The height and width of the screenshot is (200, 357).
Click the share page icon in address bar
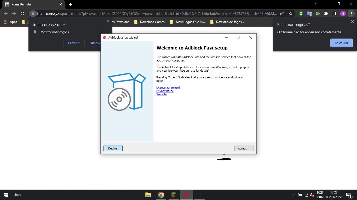pyautogui.click(x=282, y=14)
